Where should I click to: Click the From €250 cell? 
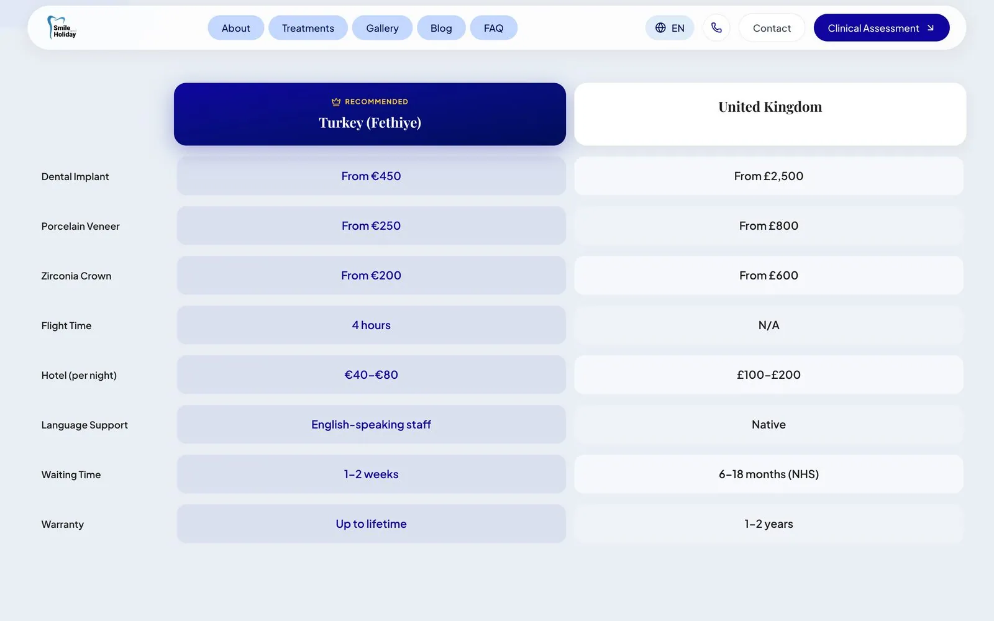coord(372,225)
